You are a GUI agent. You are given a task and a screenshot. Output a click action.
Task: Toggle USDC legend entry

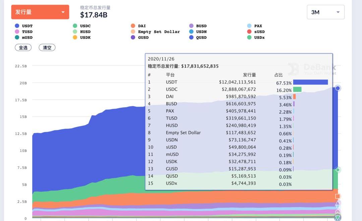point(82,26)
